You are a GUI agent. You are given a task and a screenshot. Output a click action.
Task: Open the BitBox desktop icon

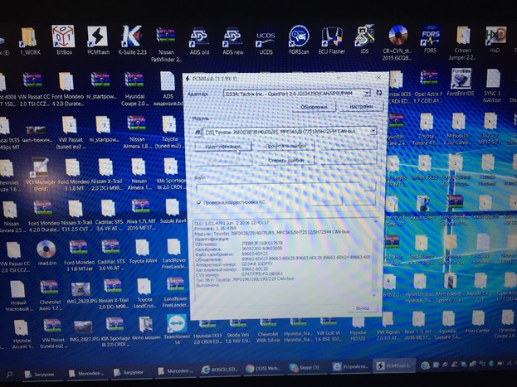coord(62,37)
